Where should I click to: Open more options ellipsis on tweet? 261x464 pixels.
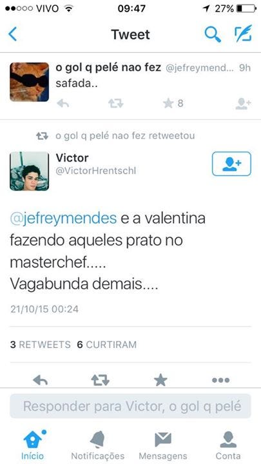click(221, 380)
